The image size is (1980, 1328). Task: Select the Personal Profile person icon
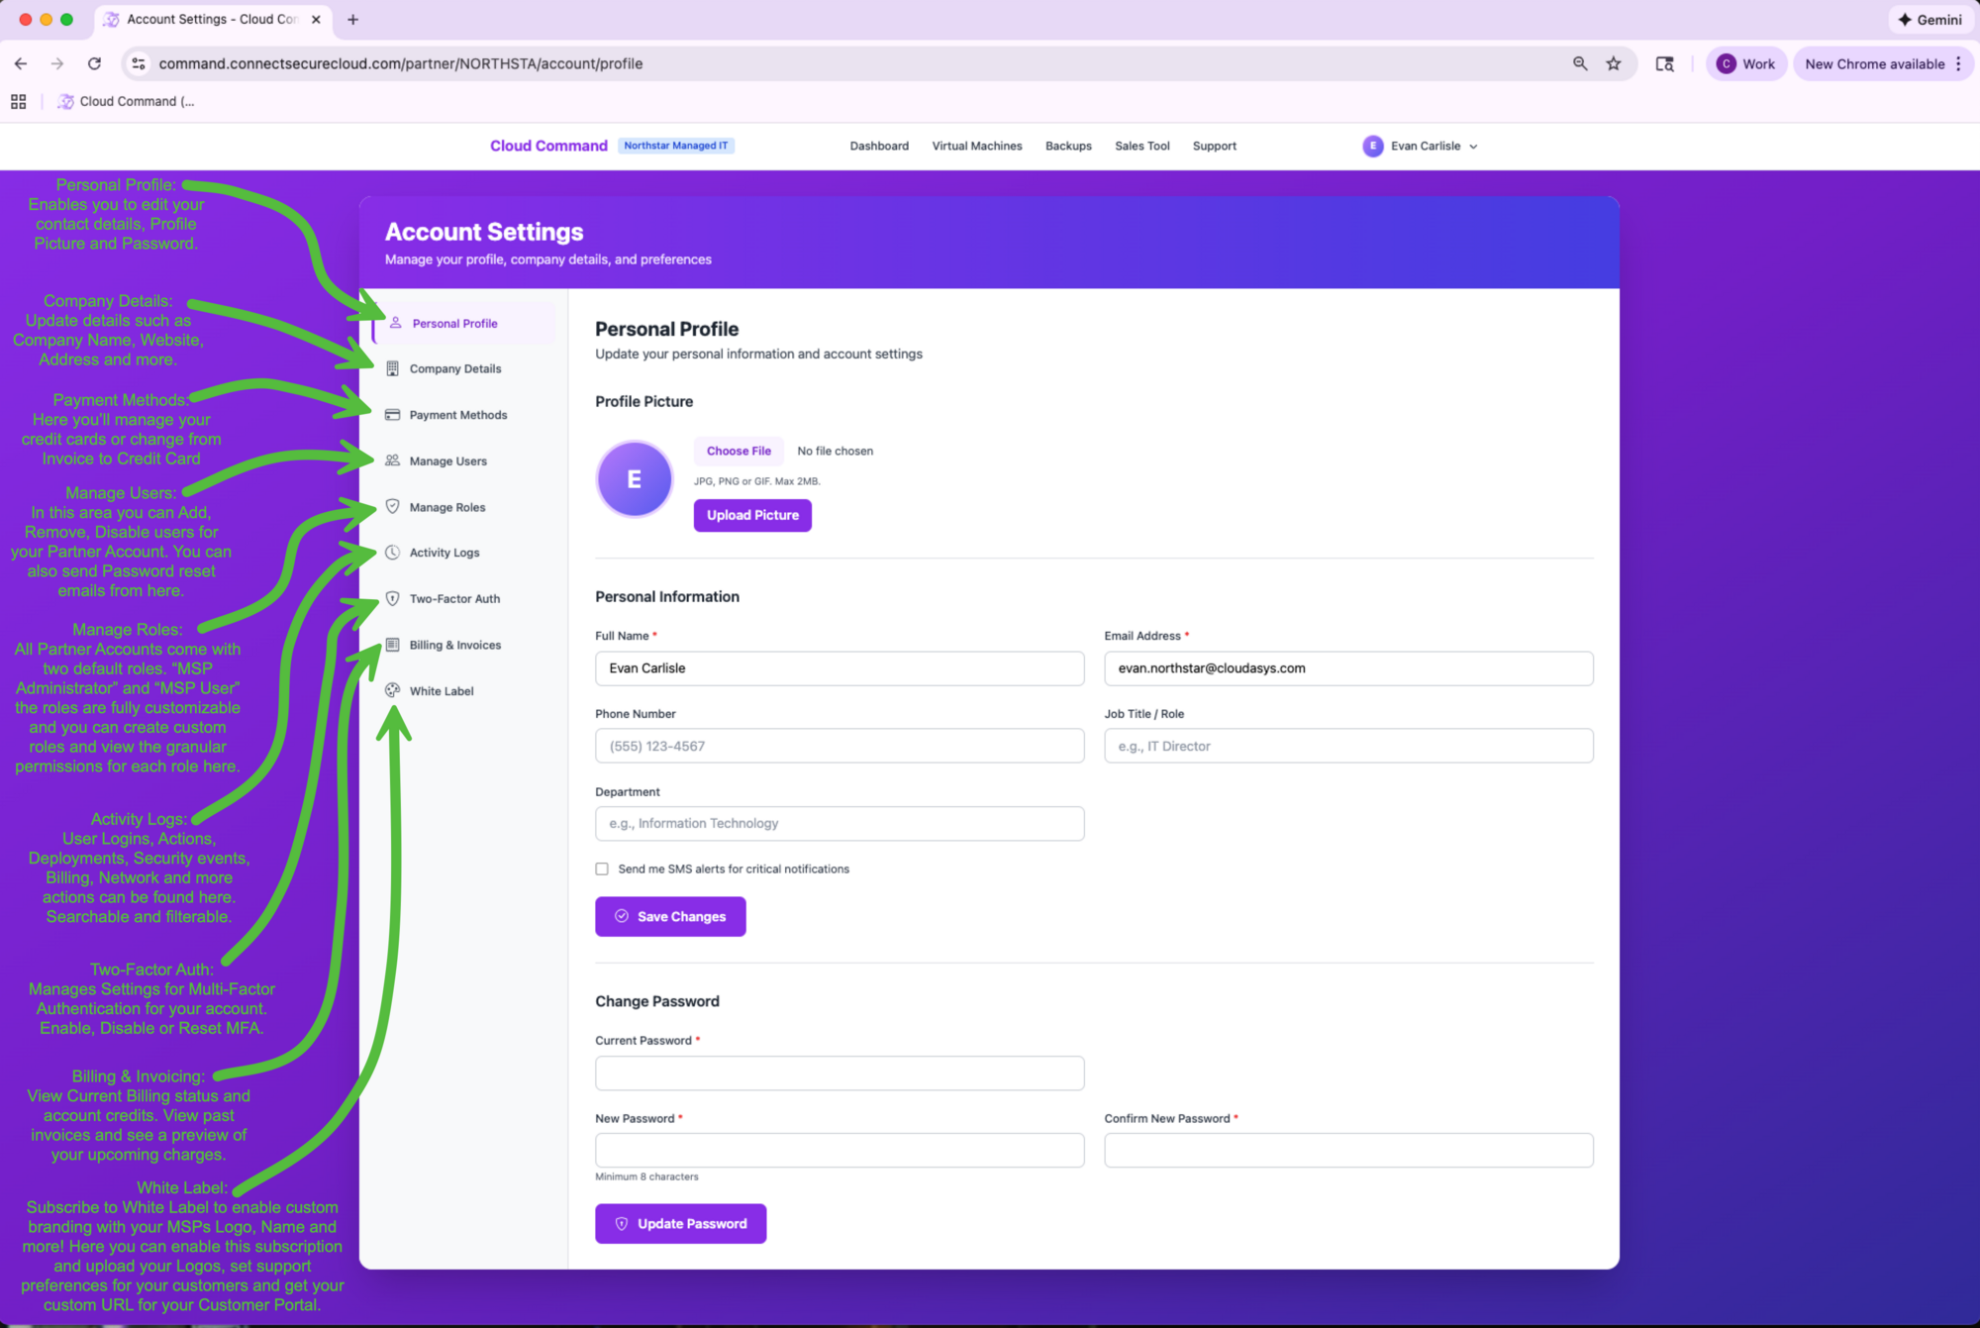point(392,322)
